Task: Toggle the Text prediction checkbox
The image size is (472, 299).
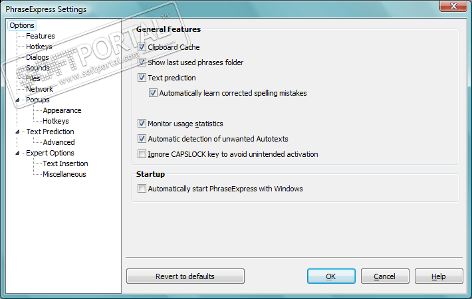Action: (x=142, y=78)
